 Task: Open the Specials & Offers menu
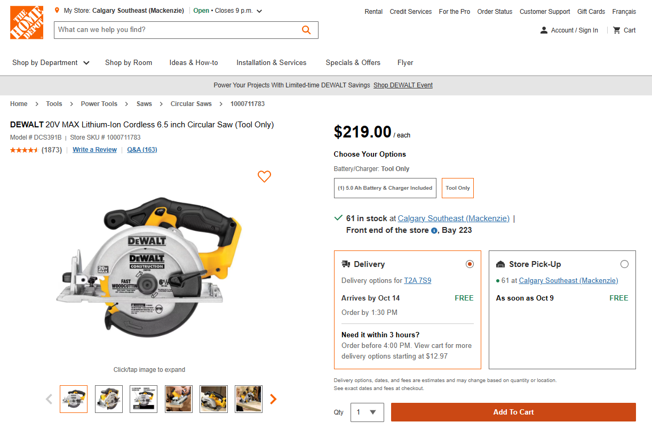point(353,62)
